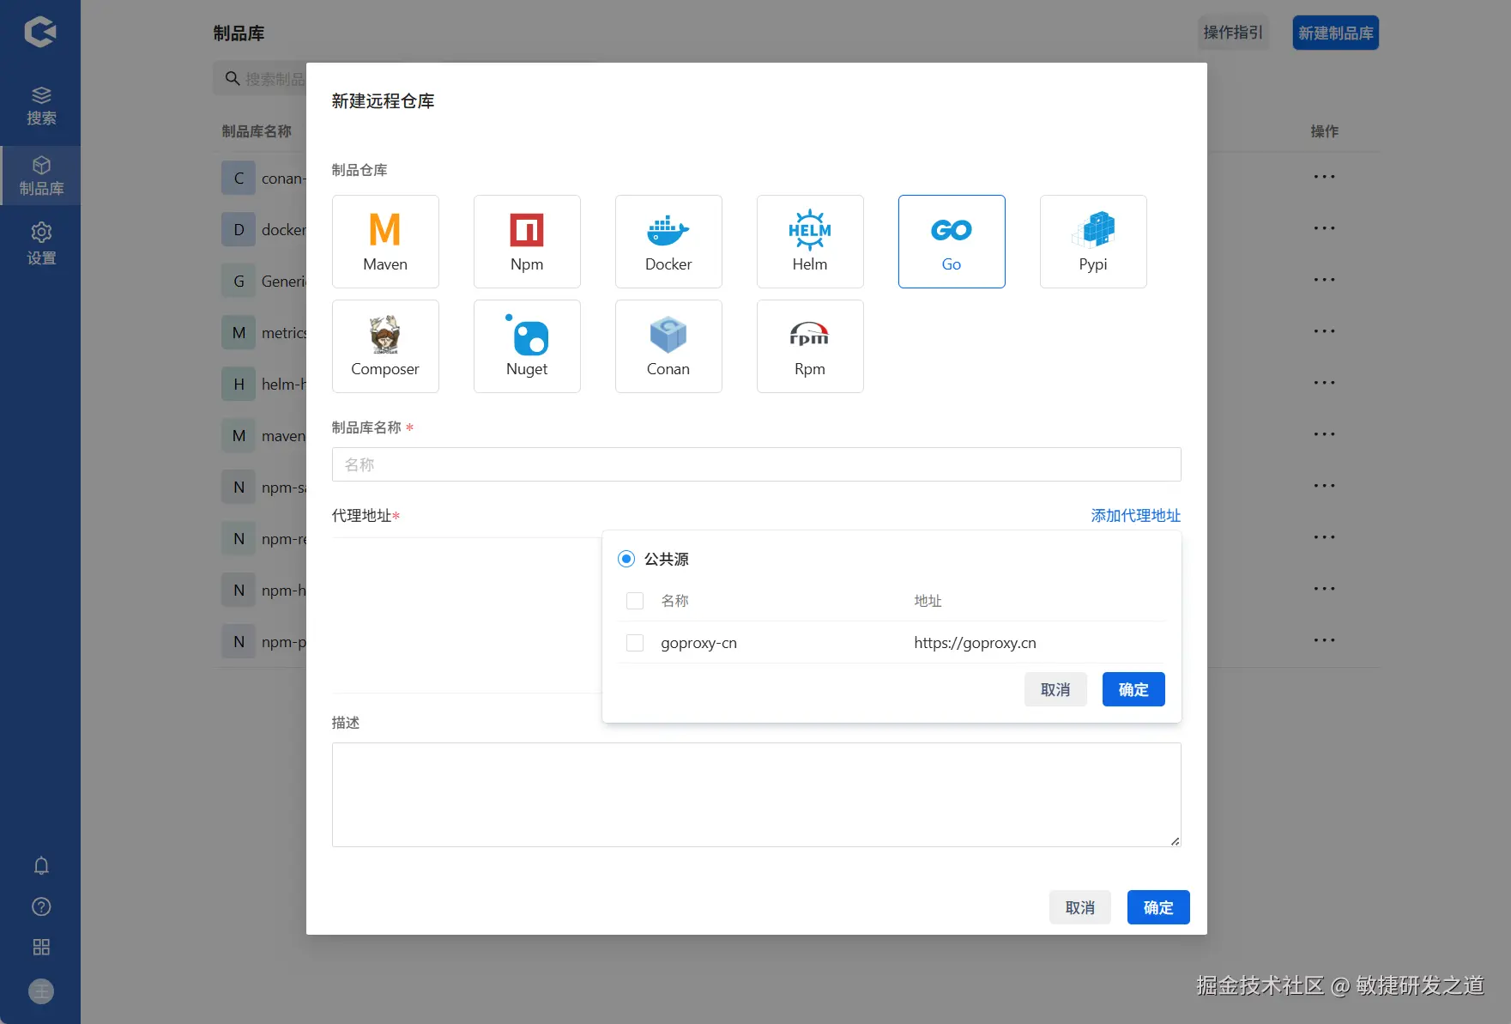This screenshot has height=1024, width=1511.
Task: Open the more menu for the metrics row
Action: point(1324,331)
